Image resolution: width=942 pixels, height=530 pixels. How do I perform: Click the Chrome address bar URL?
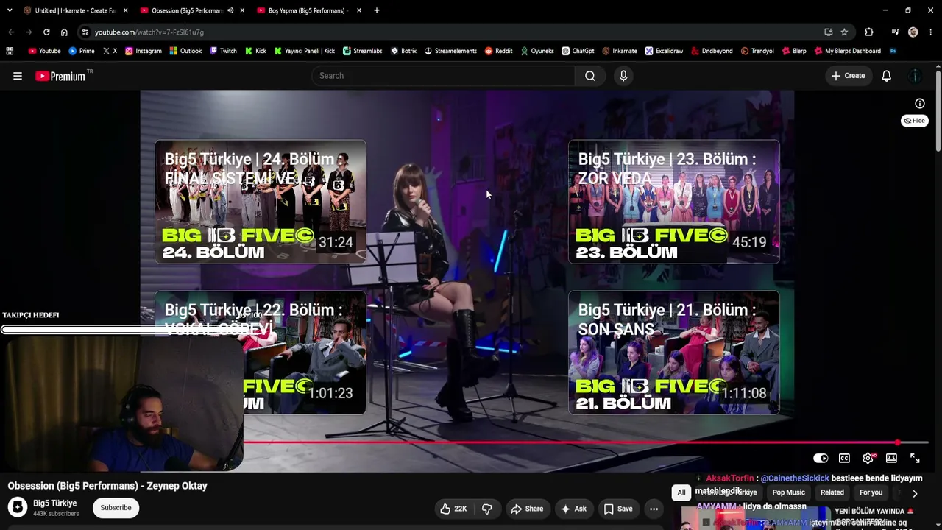149,32
